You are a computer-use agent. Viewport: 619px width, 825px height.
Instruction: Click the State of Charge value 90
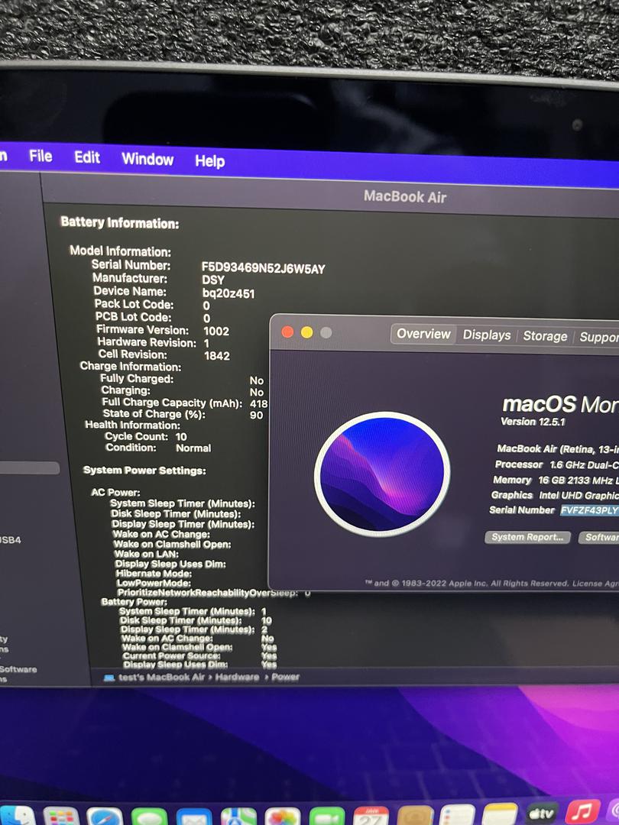coord(256,415)
